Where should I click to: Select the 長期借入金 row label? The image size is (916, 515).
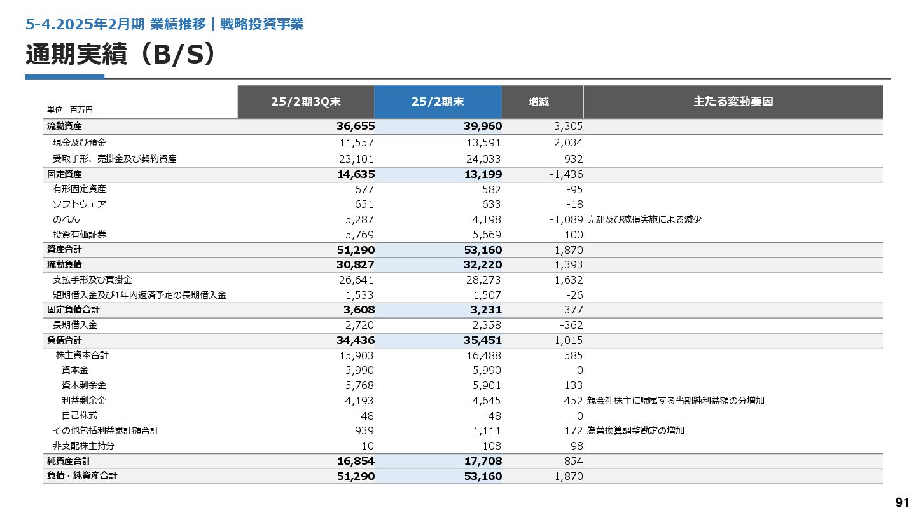click(x=75, y=325)
